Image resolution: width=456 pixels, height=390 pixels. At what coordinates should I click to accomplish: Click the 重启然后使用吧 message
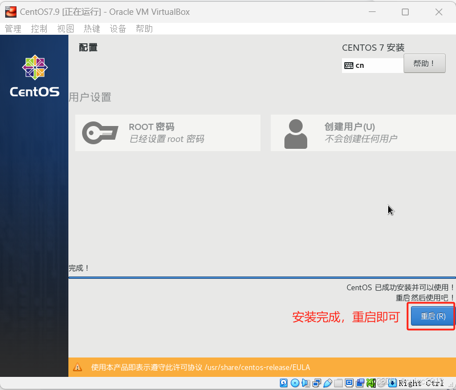(425, 298)
